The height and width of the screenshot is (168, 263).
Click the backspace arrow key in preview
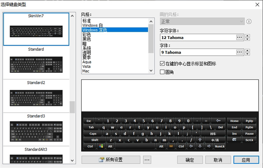click(x=218, y=121)
